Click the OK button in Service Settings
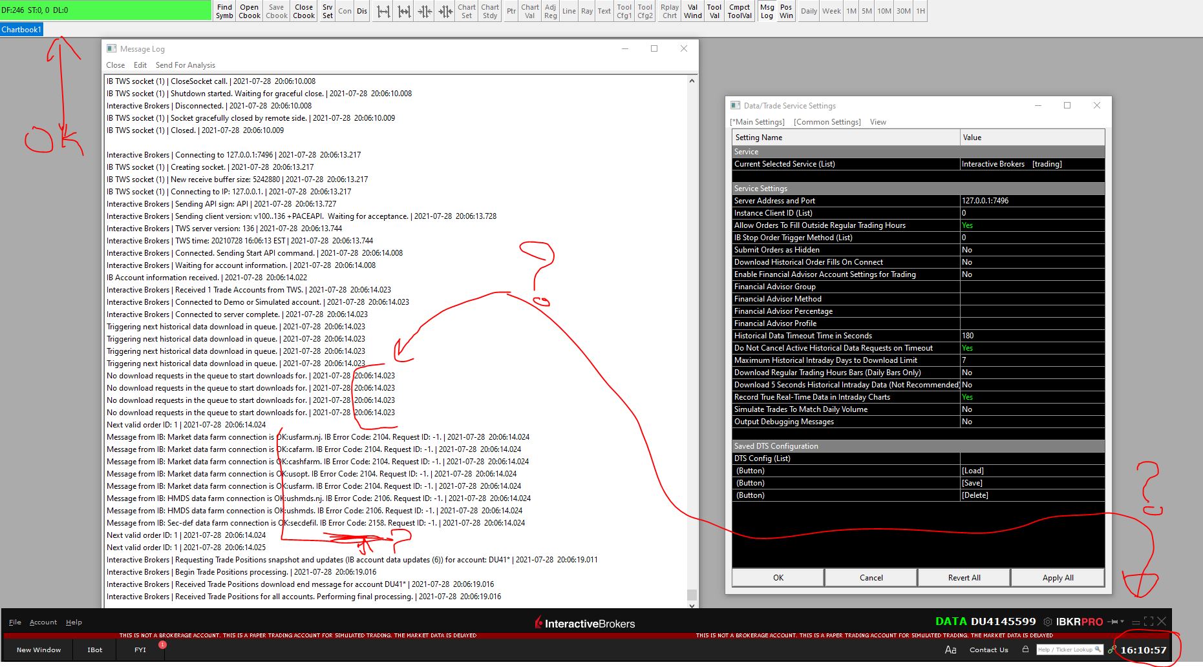 point(778,578)
